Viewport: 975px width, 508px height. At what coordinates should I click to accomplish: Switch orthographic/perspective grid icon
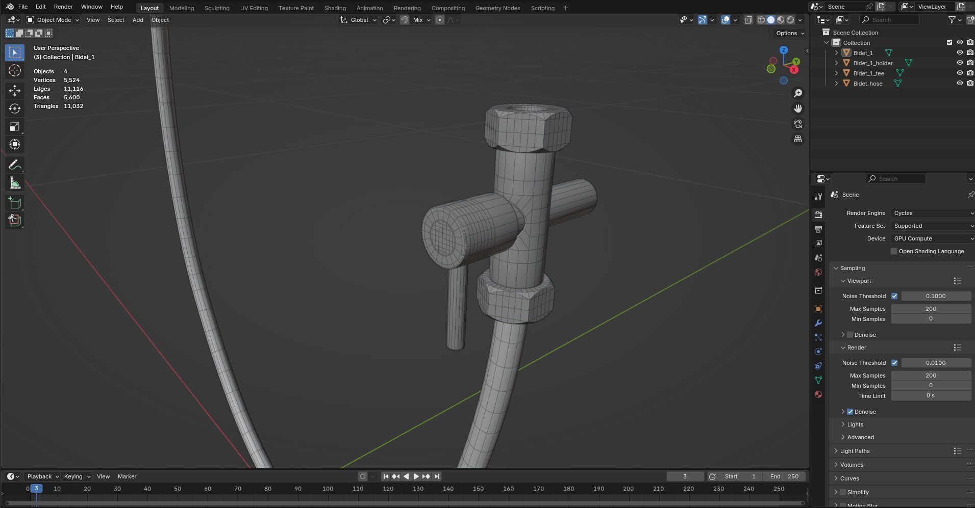pos(798,139)
